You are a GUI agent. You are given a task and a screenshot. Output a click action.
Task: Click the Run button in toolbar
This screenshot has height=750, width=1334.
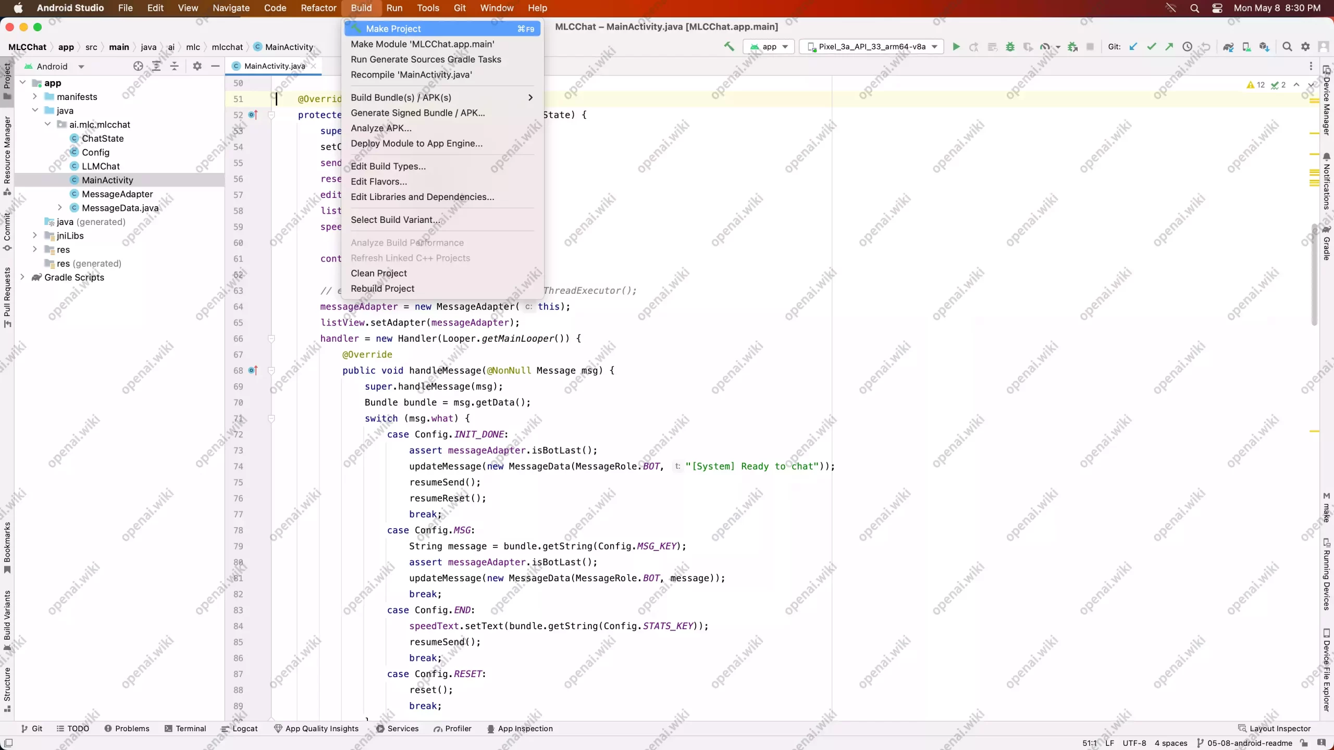point(956,47)
